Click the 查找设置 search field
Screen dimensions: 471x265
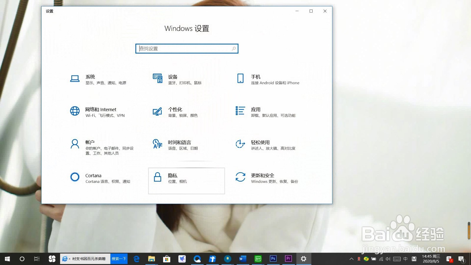point(187,49)
